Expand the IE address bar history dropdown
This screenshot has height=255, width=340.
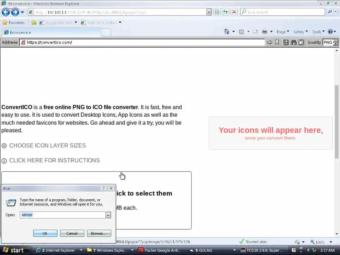click(209, 12)
